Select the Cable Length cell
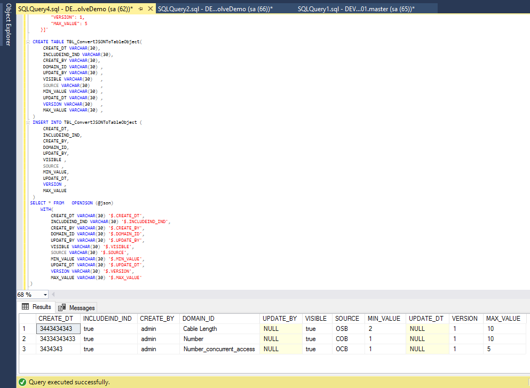 pyautogui.click(x=220, y=329)
